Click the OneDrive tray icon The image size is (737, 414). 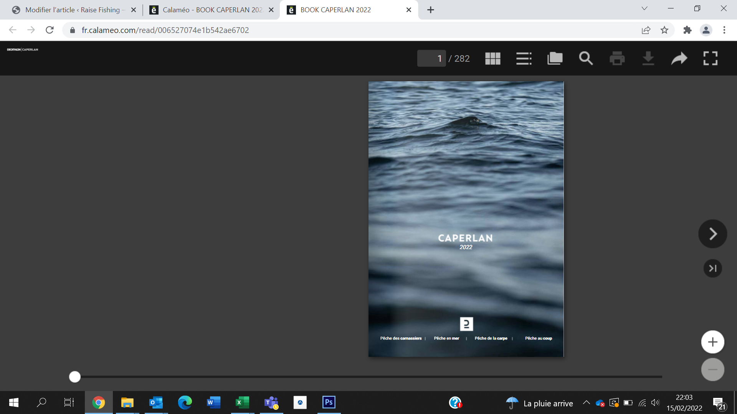click(600, 403)
